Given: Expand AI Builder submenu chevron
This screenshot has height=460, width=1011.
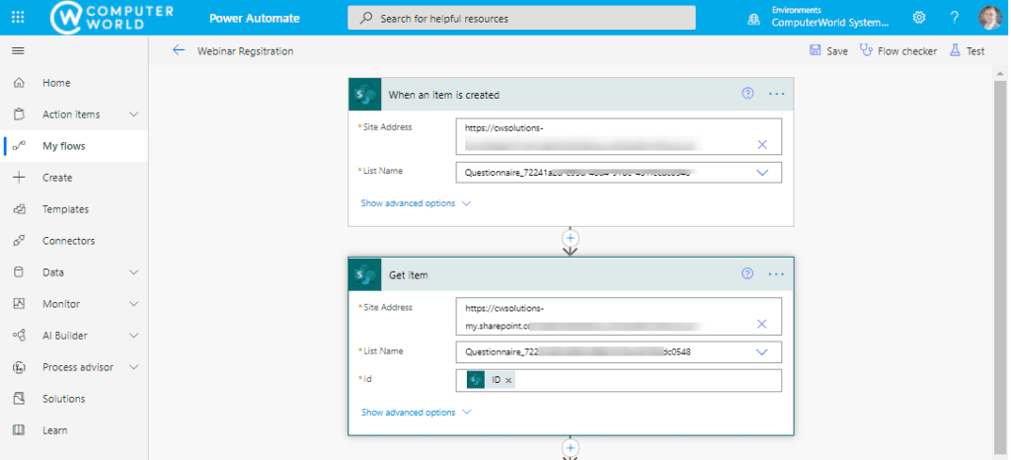Looking at the screenshot, I should point(134,336).
